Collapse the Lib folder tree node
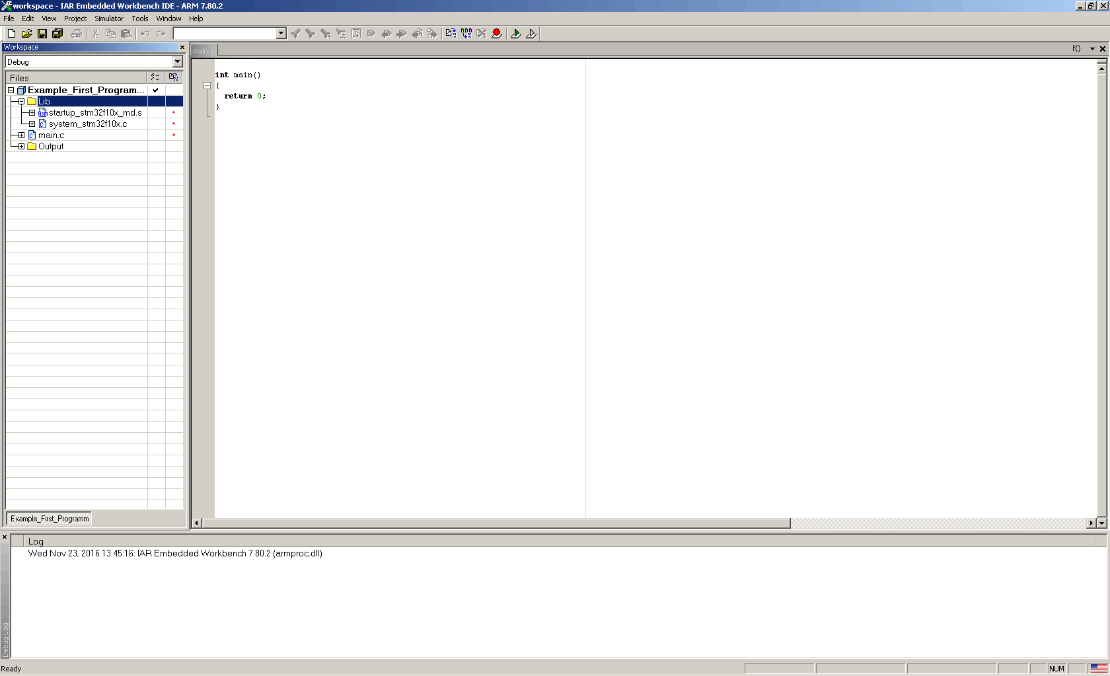 [21, 101]
